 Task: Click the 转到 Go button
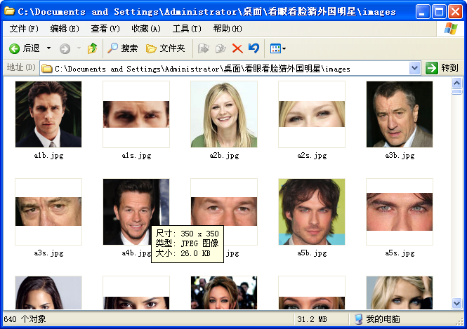coord(442,68)
